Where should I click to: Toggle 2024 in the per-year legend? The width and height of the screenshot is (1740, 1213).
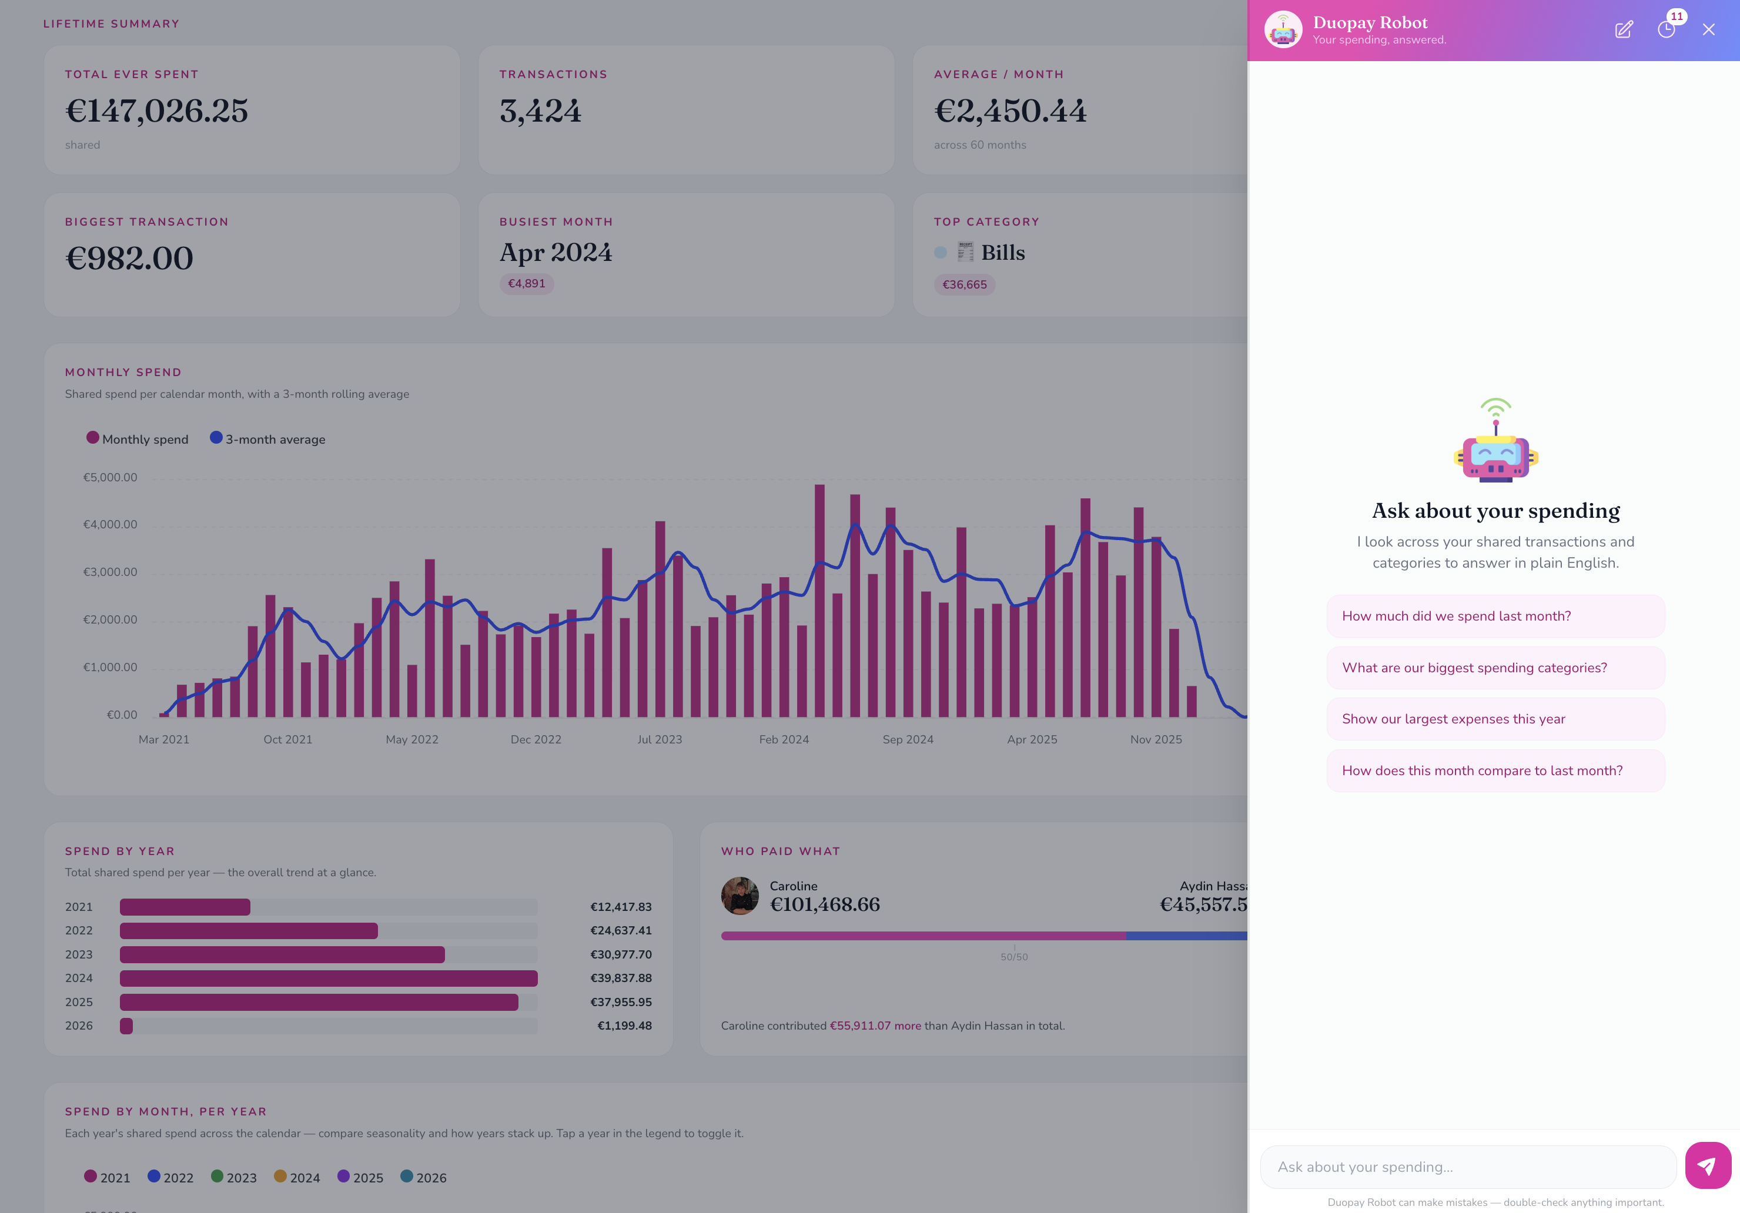point(297,1177)
